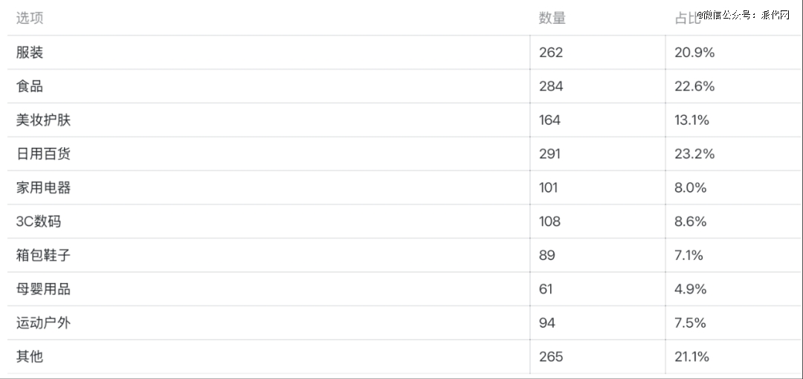
Task: Select the 食品 option cell
Action: [x=30, y=86]
